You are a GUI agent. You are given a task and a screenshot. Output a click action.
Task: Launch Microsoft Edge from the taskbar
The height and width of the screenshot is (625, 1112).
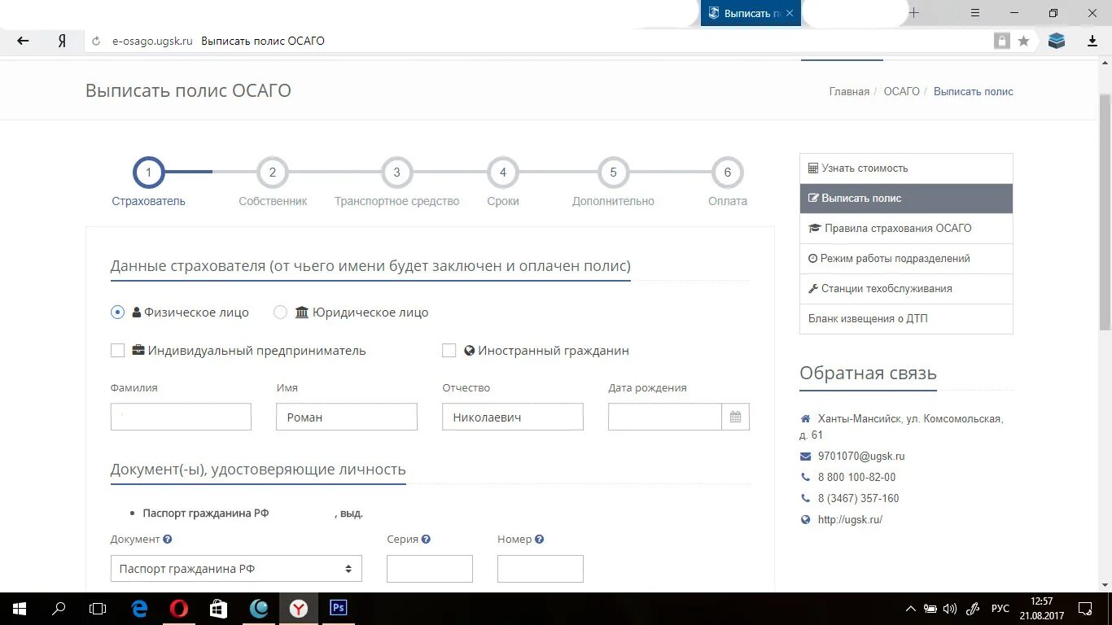(x=140, y=608)
